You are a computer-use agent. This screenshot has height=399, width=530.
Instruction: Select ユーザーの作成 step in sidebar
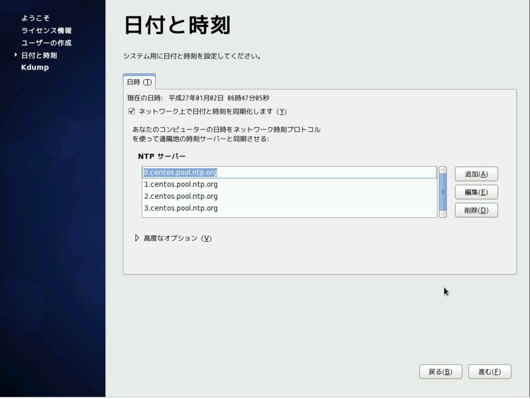tap(46, 43)
